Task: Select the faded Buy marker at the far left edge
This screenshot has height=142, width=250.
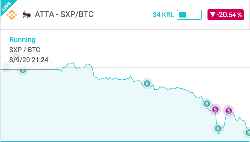Action: pos(6,66)
